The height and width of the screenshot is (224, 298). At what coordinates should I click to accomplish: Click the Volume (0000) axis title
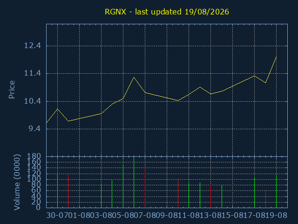click(17, 182)
